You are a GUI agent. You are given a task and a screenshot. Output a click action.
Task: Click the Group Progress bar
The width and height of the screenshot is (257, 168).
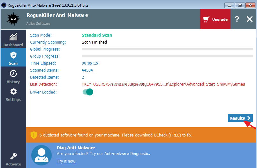[167, 56]
